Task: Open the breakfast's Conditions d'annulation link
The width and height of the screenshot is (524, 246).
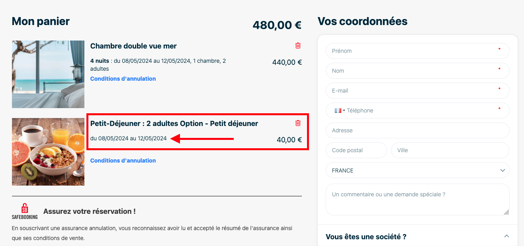Action: click(x=123, y=161)
